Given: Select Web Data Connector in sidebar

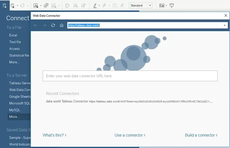Looking at the screenshot, I should pos(20,90).
